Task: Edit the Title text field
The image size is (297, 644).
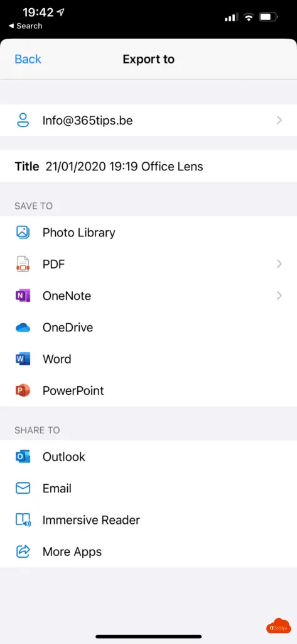Action: click(x=148, y=166)
